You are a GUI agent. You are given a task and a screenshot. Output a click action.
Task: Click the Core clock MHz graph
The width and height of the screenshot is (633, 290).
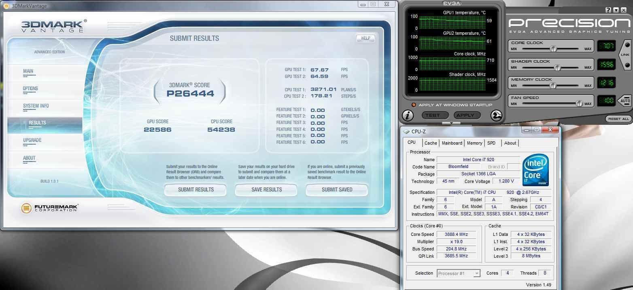[452, 63]
